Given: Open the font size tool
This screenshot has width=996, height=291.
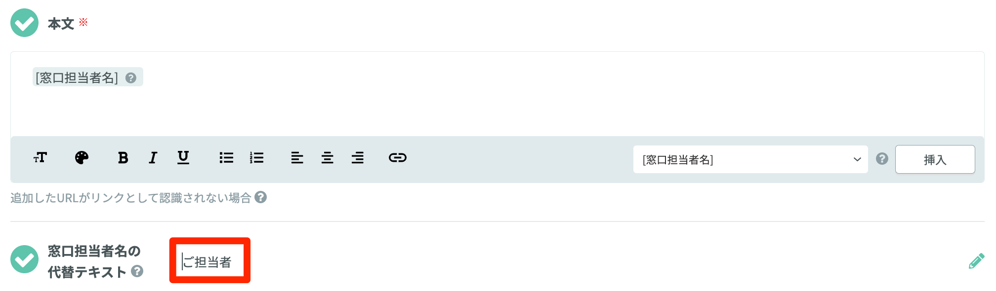Looking at the screenshot, I should [x=40, y=158].
